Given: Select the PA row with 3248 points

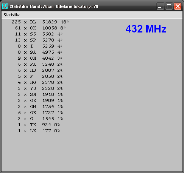Looking at the screenshot, I should (40, 64).
